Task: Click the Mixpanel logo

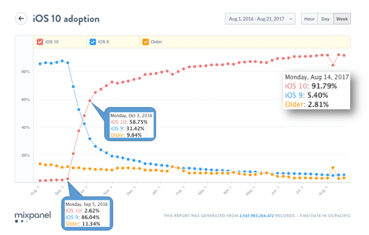Action: click(33, 216)
